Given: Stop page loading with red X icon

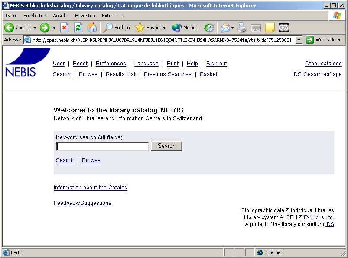Looking at the screenshot, I should coord(64,28).
